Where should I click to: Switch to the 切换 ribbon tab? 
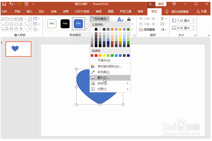coord(54,11)
